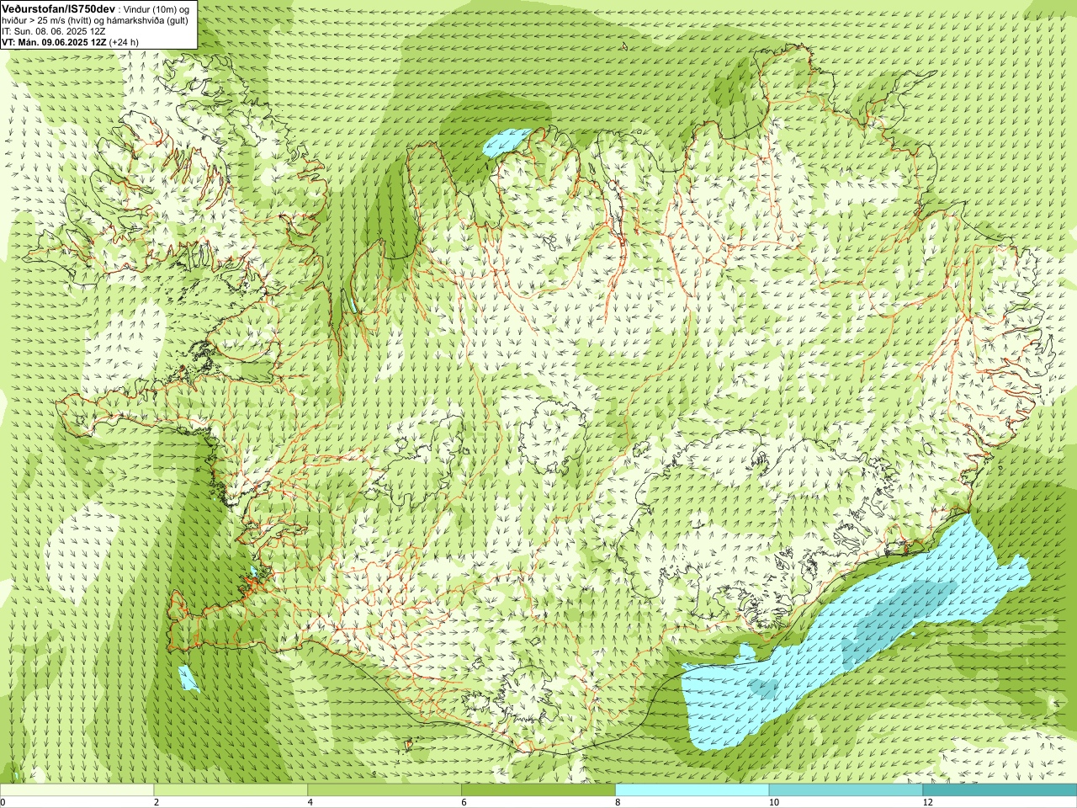
Task: Click the 'Vindur (10m) og' caption text
Action: pos(158,9)
